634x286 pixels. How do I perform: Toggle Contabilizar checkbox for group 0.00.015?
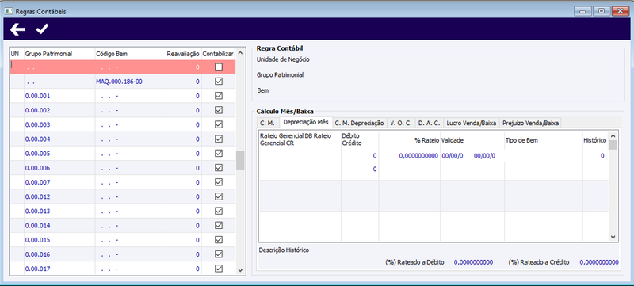click(219, 240)
